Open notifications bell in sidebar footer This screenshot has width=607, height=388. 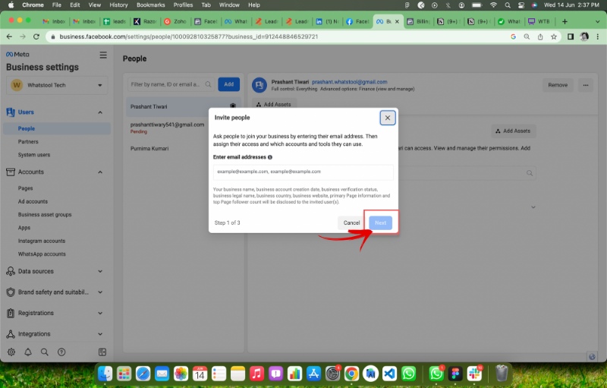pyautogui.click(x=28, y=352)
